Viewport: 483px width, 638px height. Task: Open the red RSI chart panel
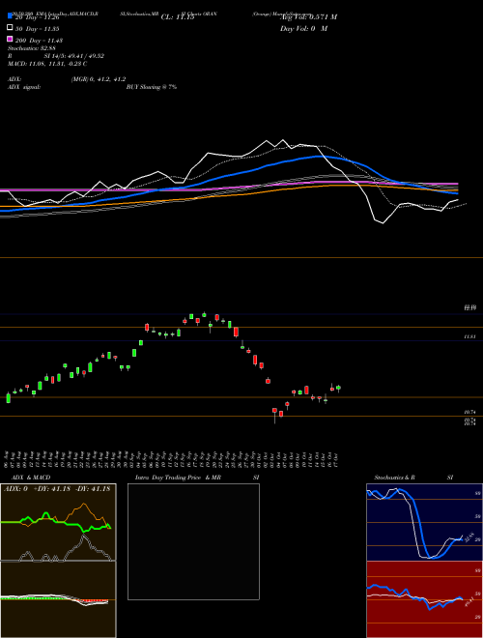tap(424, 599)
